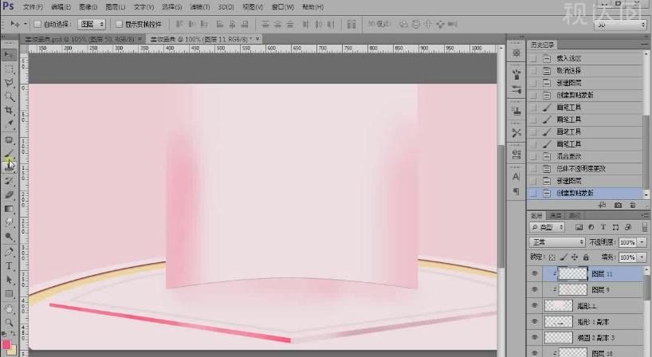Activate the Hand tool
The height and width of the screenshot is (357, 652).
(9, 308)
